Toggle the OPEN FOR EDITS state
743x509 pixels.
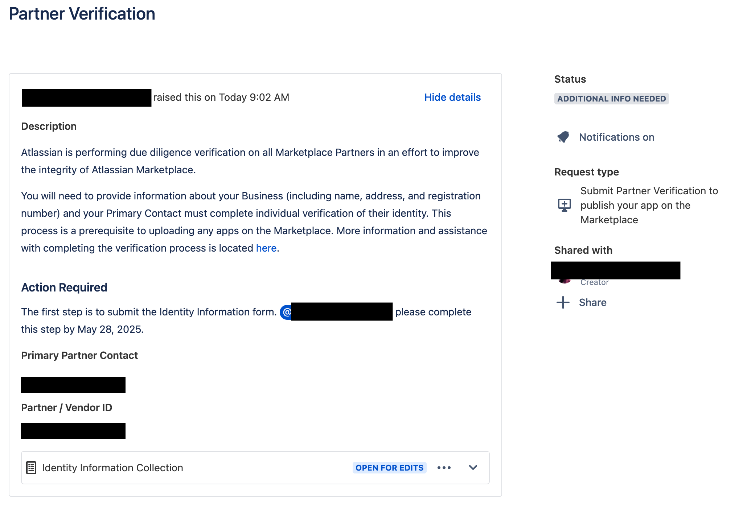point(389,468)
